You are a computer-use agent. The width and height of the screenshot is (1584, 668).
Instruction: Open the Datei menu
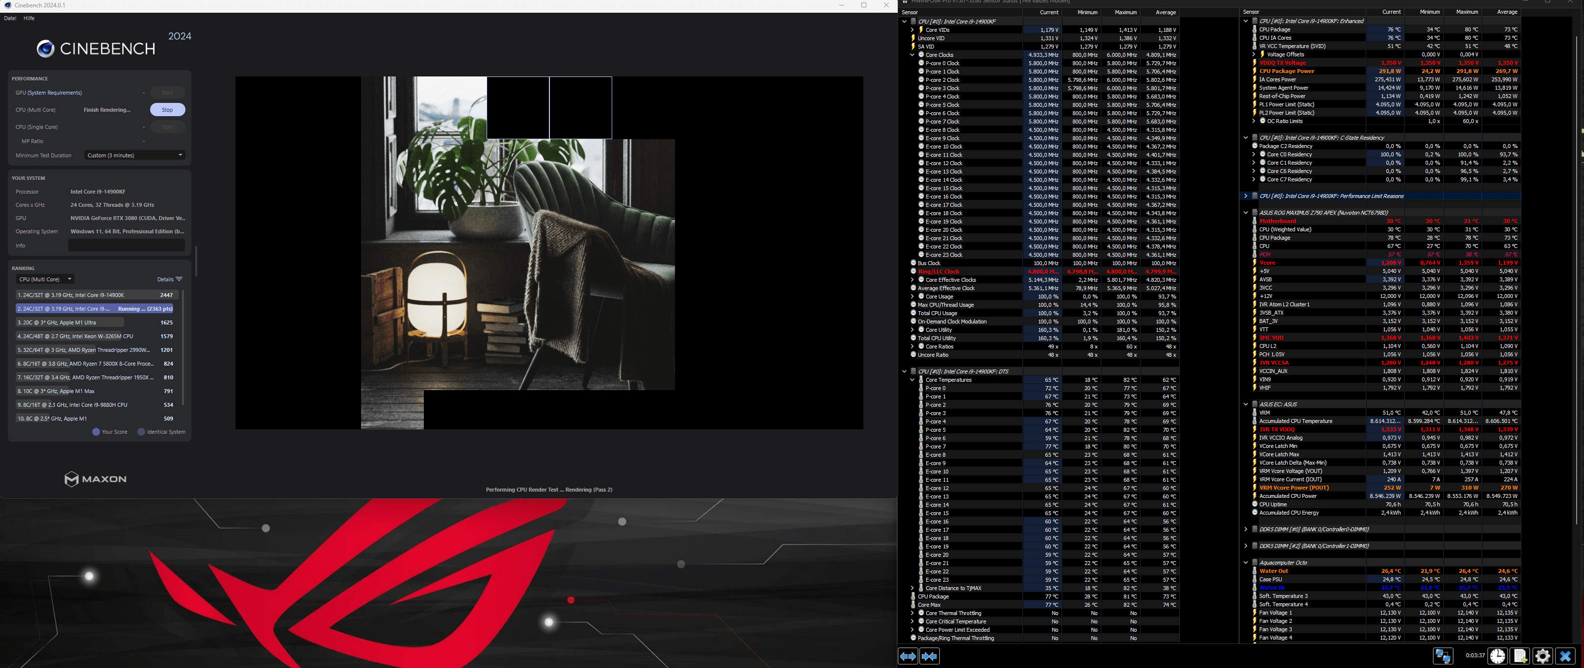tap(10, 18)
